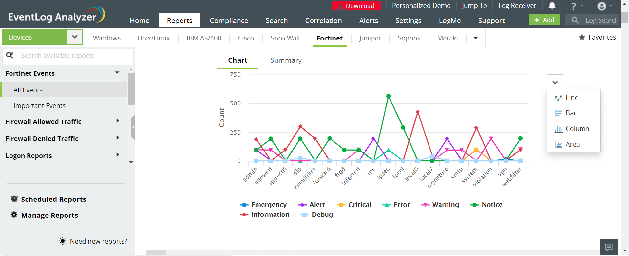Open the Log Receiver link
The image size is (629, 256).
tap(517, 6)
